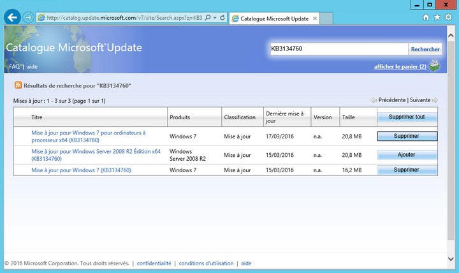Sort by the Titre column header

point(37,117)
